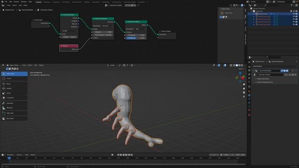Click the outliner search field
Viewport: 299px width, 168px height.
272,5
